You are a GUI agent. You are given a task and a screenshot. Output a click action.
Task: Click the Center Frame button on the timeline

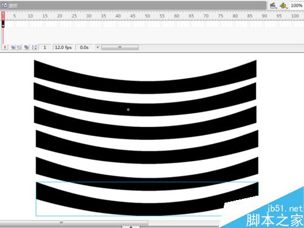coord(5,47)
